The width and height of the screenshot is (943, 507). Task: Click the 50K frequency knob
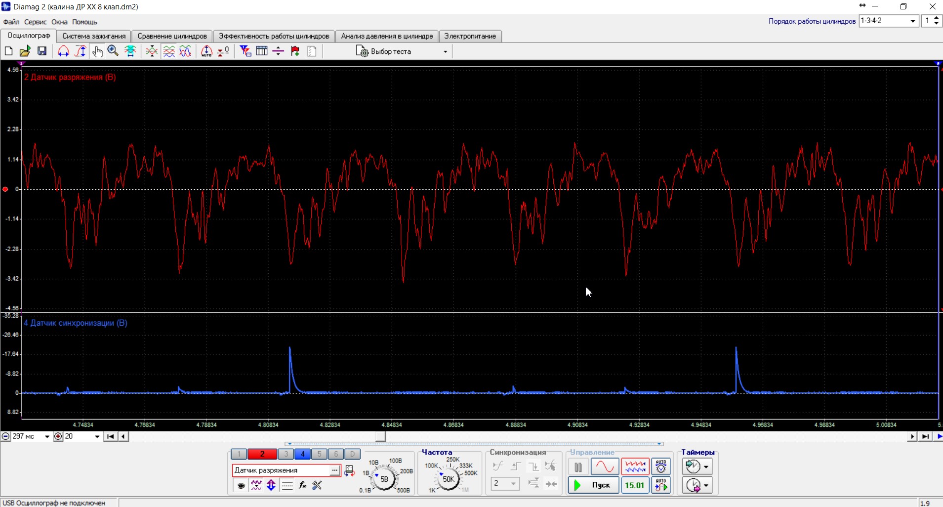(448, 479)
